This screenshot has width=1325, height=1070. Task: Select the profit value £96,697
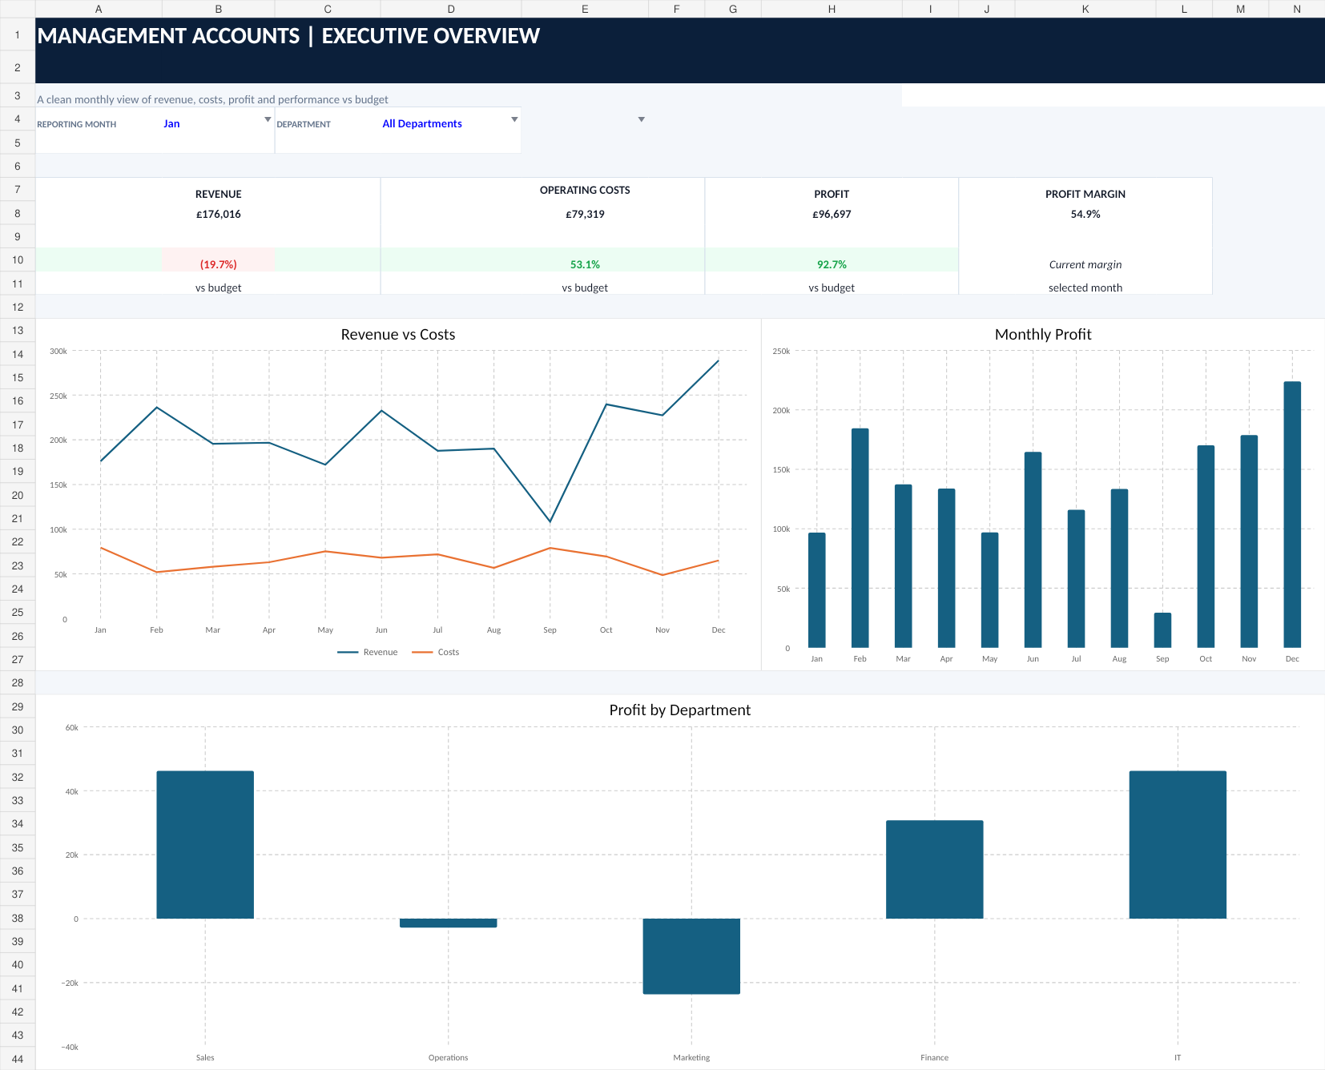832,215
